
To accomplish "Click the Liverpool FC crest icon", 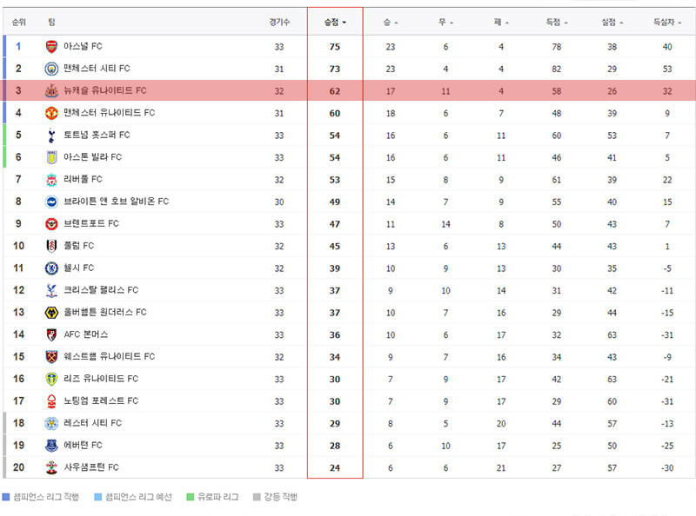I will (51, 180).
